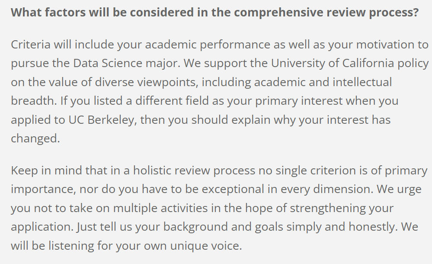Select the phrase multiple activities
Image resolution: width=432 pixels, height=264 pixels.
(160, 208)
